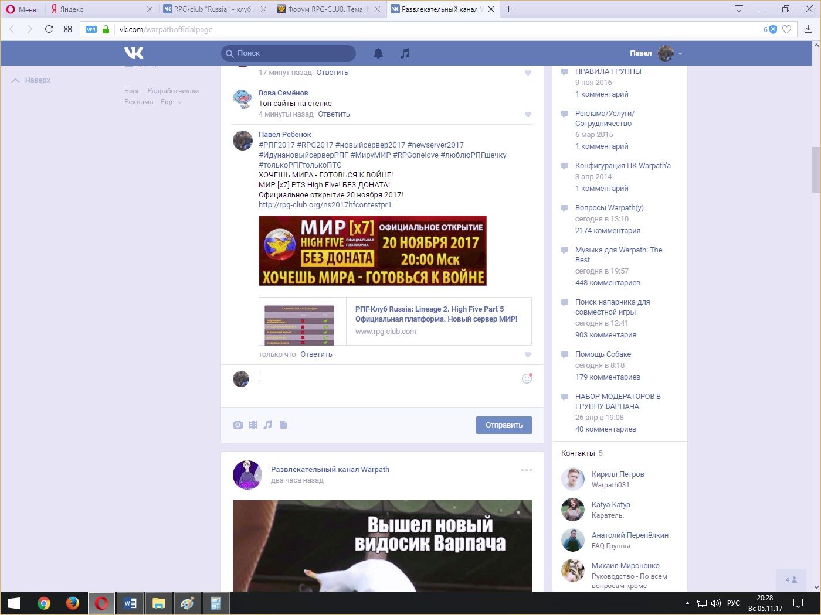821x615 pixels.
Task: Toggle the VPN badge in address bar
Action: point(91,29)
